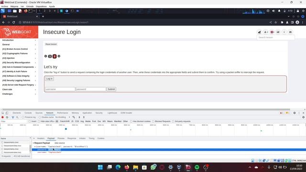Switch to DevTools Sources tab
This screenshot has height=172, width=306.
click(39, 113)
